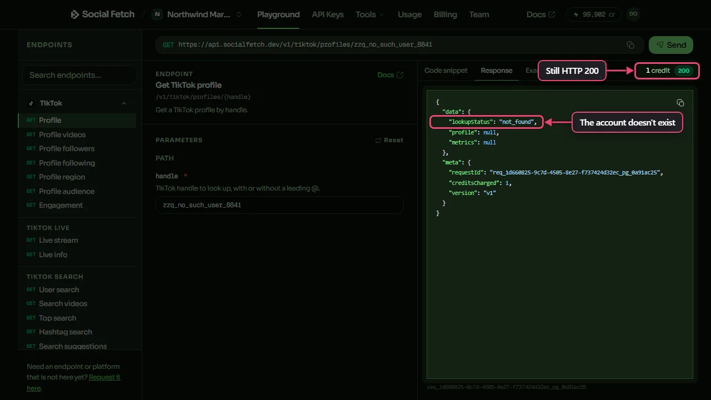The width and height of the screenshot is (711, 400).
Task: Select Live info endpoint
Action: point(78,254)
